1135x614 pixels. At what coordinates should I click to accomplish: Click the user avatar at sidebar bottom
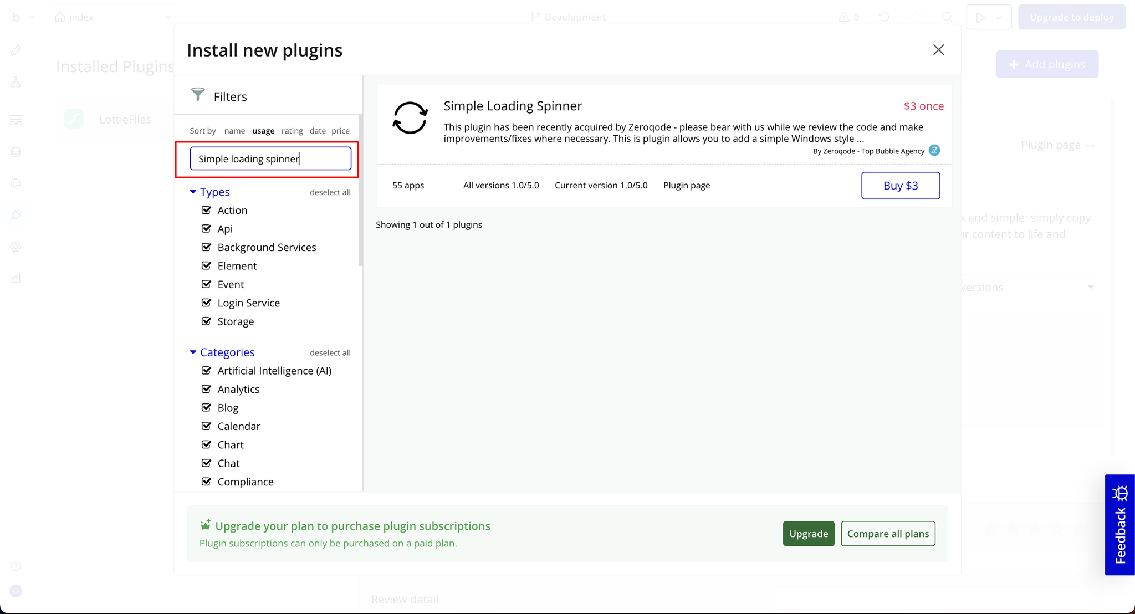click(16, 591)
